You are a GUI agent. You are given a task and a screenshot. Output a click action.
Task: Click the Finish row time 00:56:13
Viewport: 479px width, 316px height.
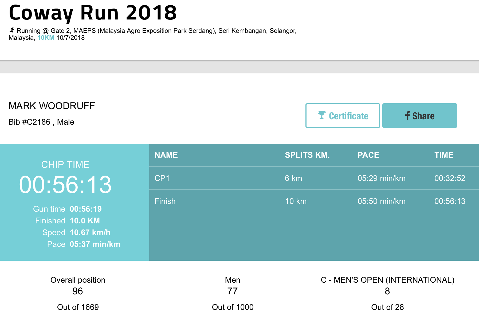click(x=450, y=201)
